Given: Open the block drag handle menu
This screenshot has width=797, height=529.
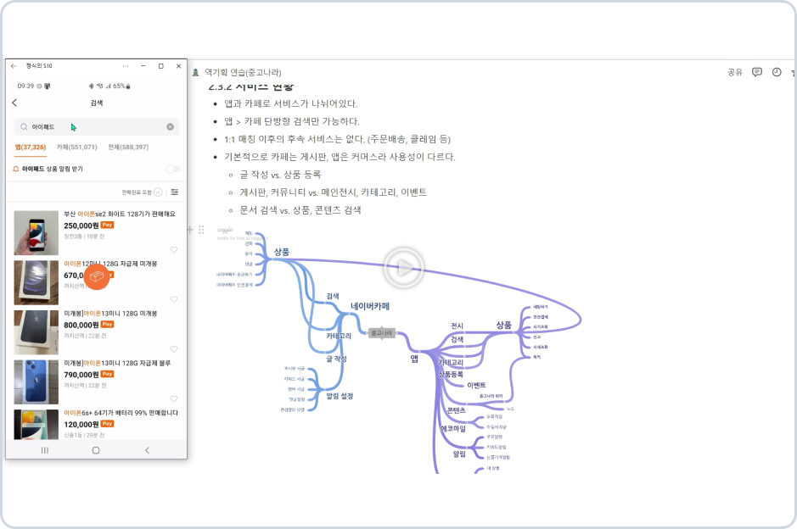Looking at the screenshot, I should (x=201, y=230).
